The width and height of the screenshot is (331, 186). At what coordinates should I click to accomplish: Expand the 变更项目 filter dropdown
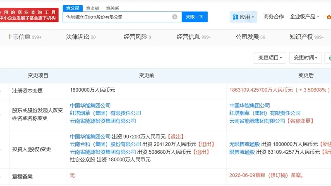[x=270, y=57]
